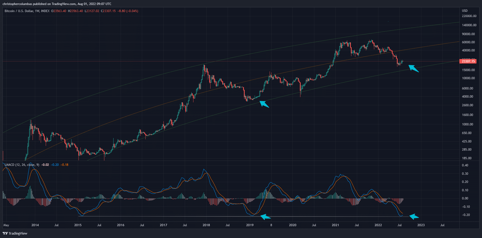The width and height of the screenshot is (482, 238).
Task: Click the 2020 label on time axis
Action: (x=293, y=225)
